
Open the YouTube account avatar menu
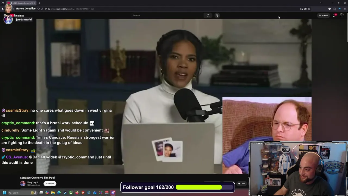342,16
